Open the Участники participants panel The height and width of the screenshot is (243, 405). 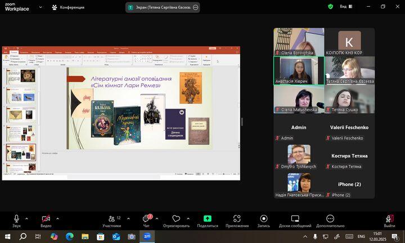[112, 221]
